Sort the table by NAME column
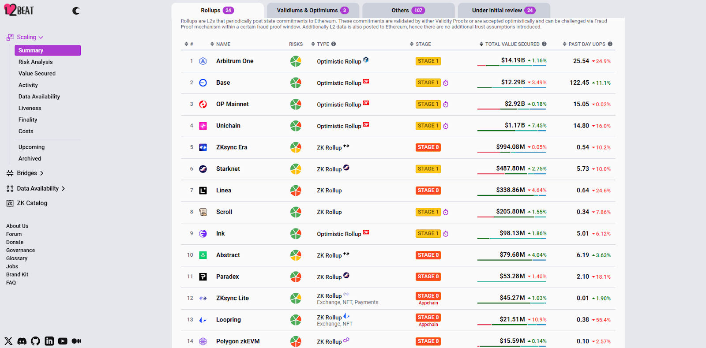The height and width of the screenshot is (348, 706). click(x=220, y=44)
